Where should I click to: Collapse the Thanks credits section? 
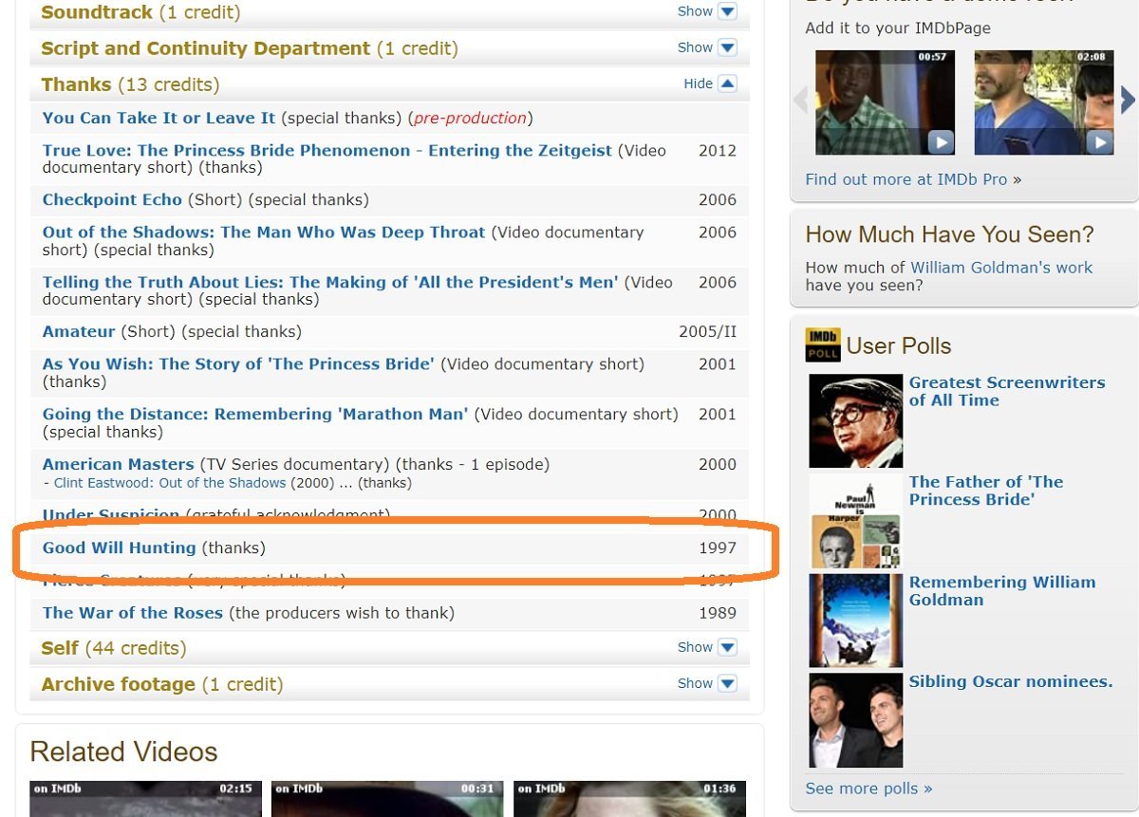click(710, 84)
